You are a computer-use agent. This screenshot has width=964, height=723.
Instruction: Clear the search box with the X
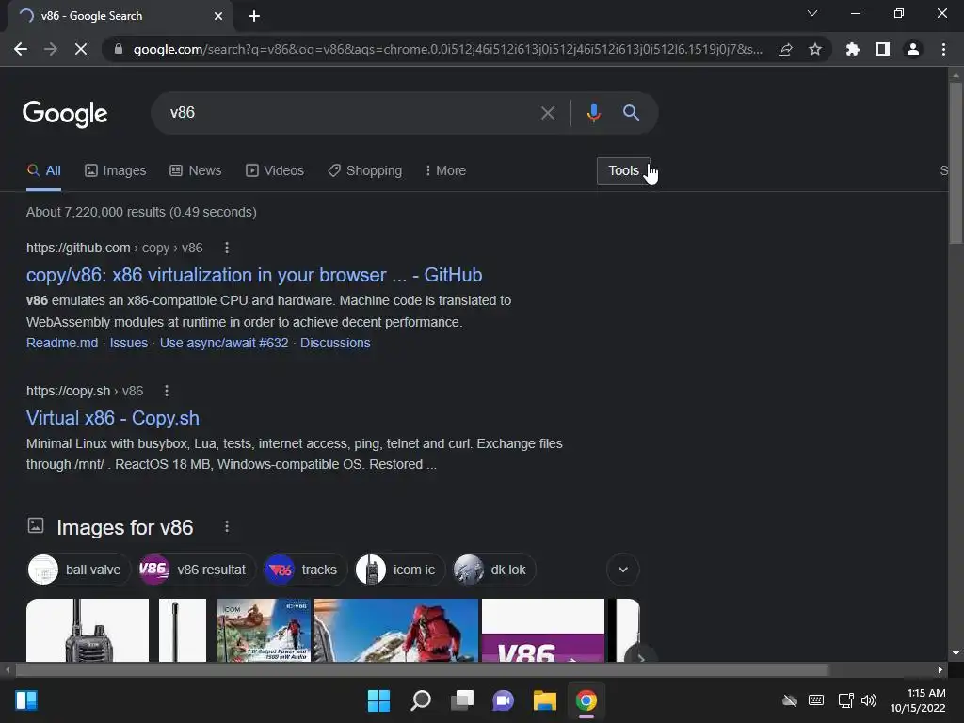point(548,113)
